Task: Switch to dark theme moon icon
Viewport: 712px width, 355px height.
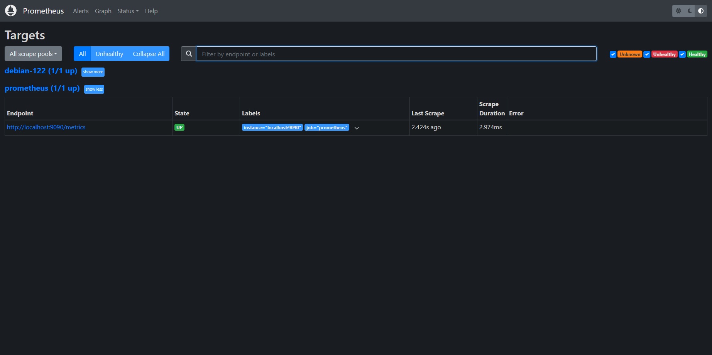Action: 690,11
